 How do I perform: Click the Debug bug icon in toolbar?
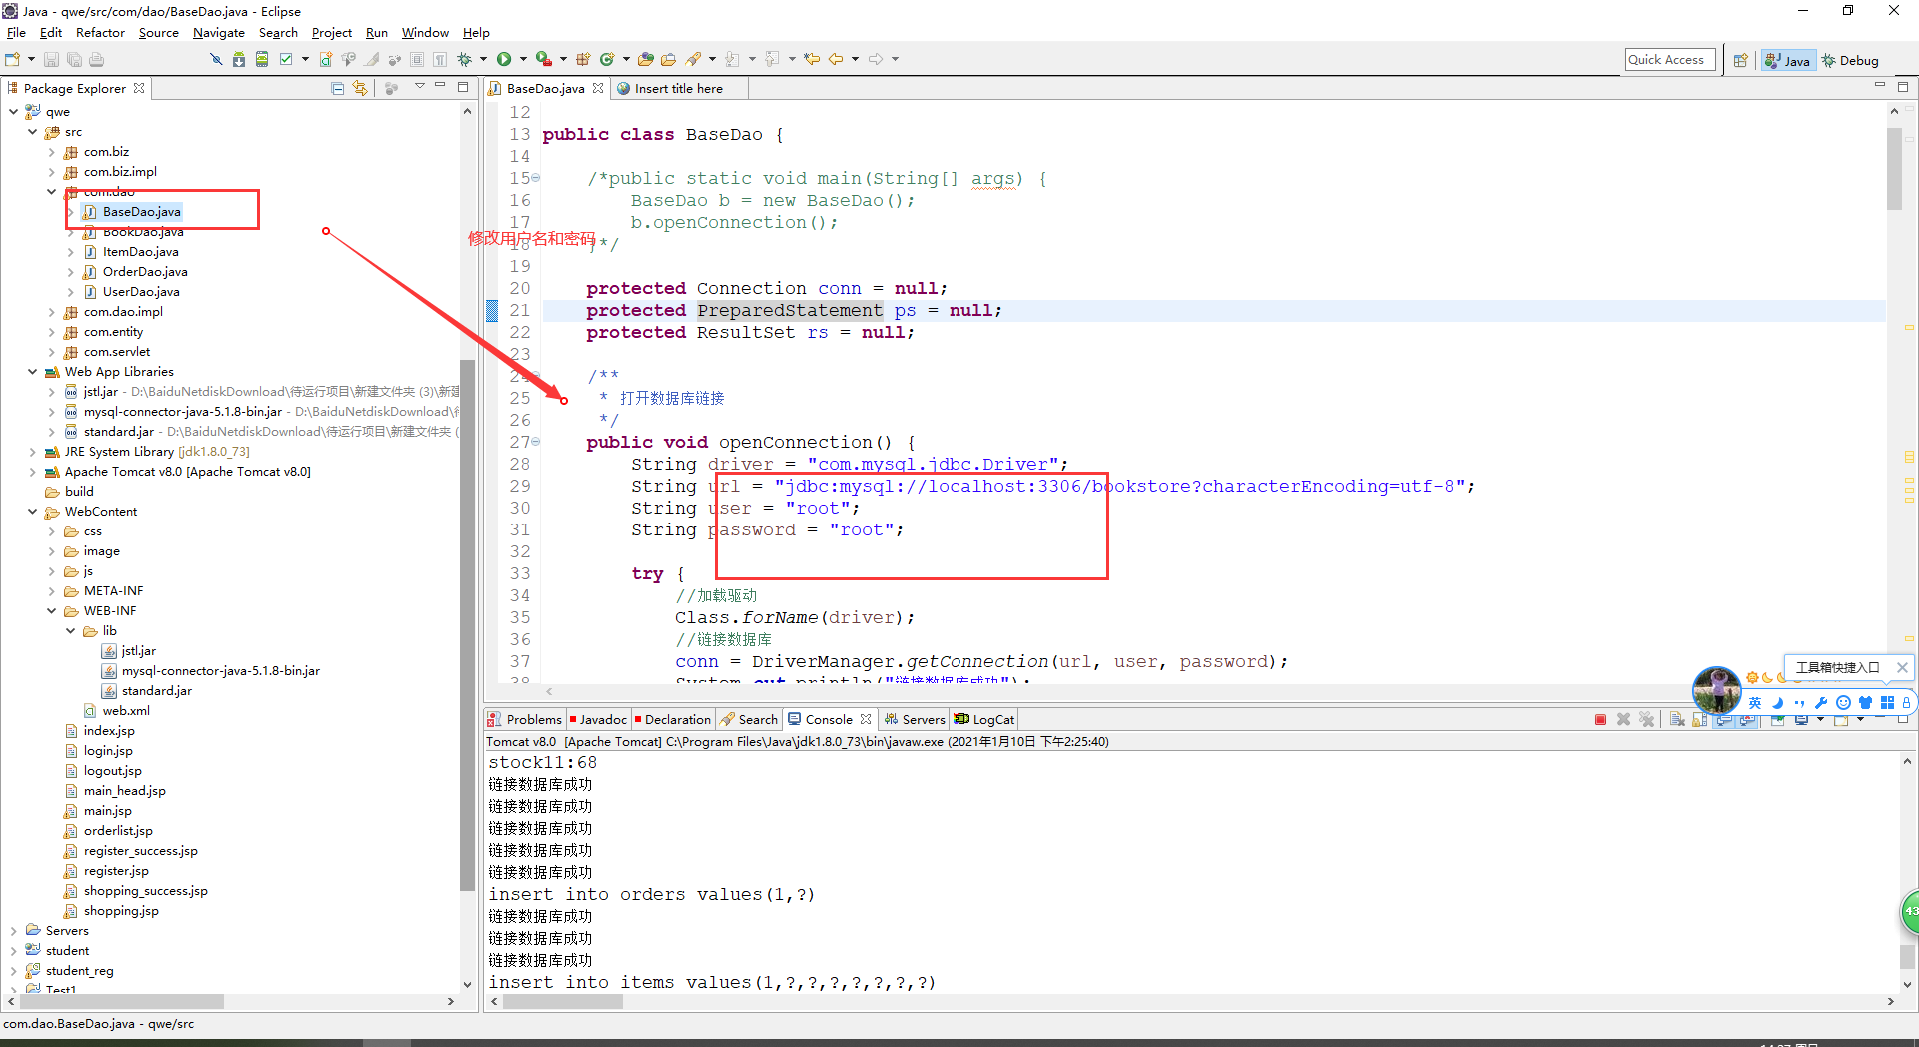point(465,59)
